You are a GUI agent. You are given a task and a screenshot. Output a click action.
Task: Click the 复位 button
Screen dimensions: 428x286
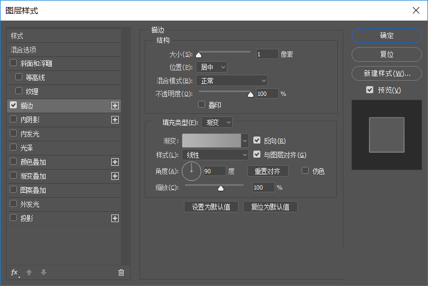387,54
